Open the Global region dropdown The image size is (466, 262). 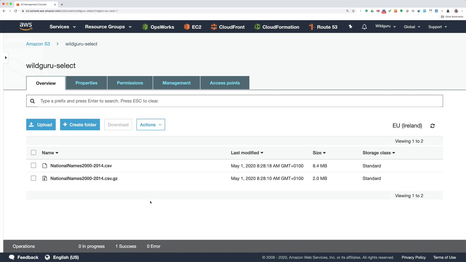(x=412, y=27)
